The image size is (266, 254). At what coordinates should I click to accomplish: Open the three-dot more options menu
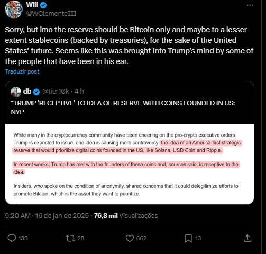[x=250, y=5]
